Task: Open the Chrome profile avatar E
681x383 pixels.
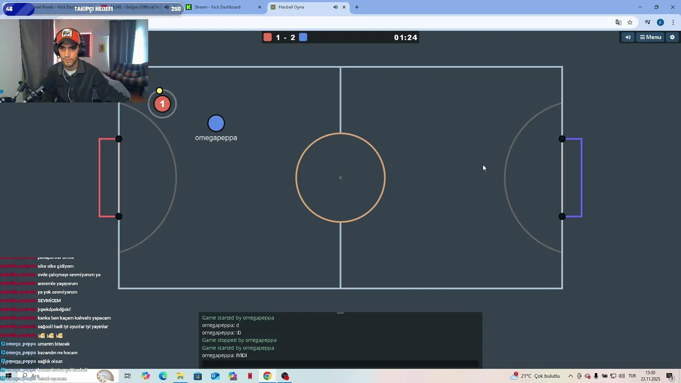Action: tap(660, 22)
